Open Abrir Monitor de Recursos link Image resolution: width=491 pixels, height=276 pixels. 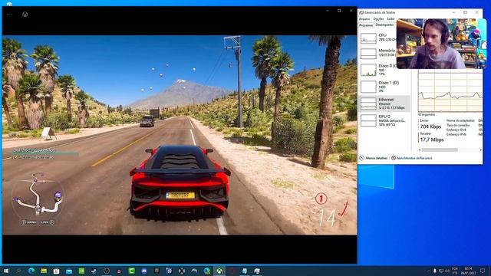412,159
